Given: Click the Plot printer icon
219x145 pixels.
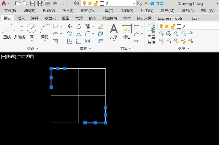Looking at the screenshot, I should [47, 3].
